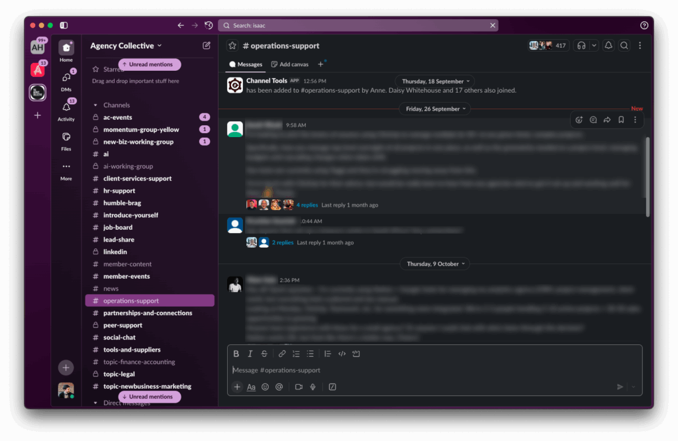Search within the channel using the magnifier icon
678x441 pixels.
623,45
